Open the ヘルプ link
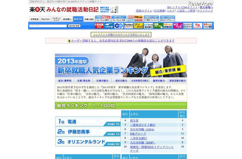Image resolution: width=242 pixels, height=159 pixels. click(171, 11)
